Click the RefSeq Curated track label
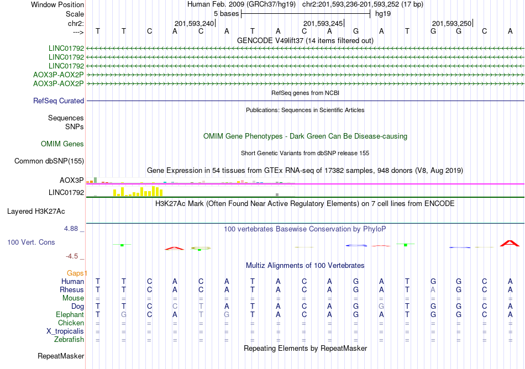This screenshot has height=369, width=525. (59, 101)
